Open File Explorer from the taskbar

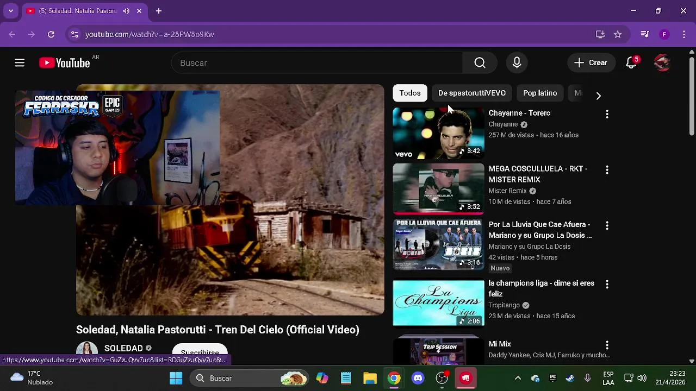click(370, 378)
